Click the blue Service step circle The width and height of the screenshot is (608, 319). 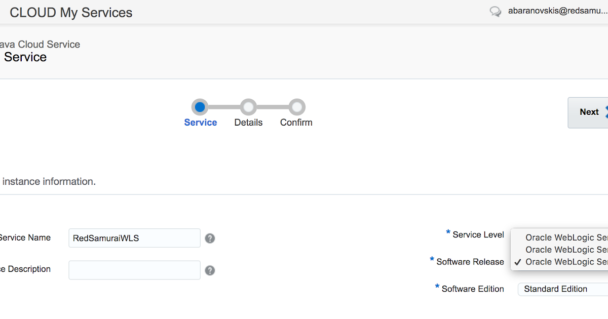pos(200,107)
